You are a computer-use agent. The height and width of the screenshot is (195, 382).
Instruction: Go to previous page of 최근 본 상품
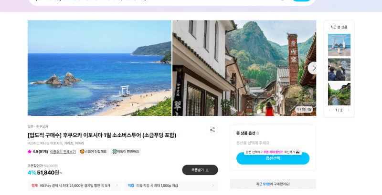point(329,110)
